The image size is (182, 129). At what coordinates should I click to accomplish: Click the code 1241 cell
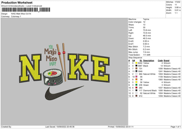pos(160,71)
